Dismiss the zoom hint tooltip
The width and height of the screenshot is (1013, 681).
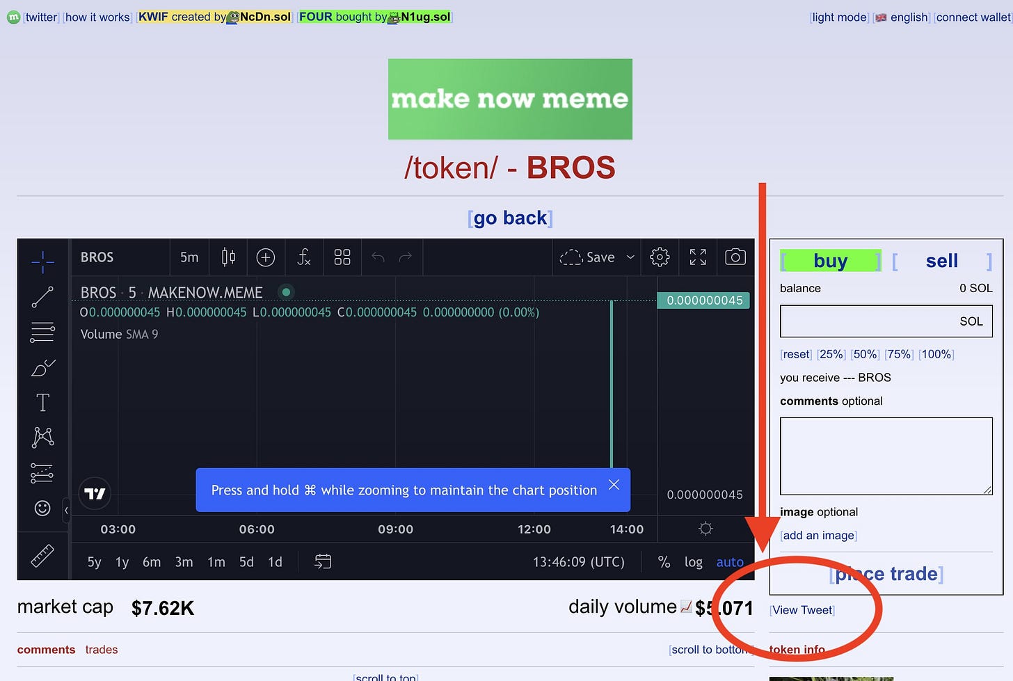(x=614, y=485)
